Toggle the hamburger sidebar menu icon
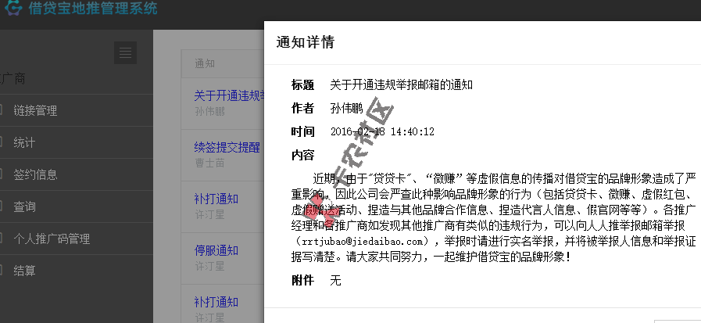 pyautogui.click(x=125, y=52)
